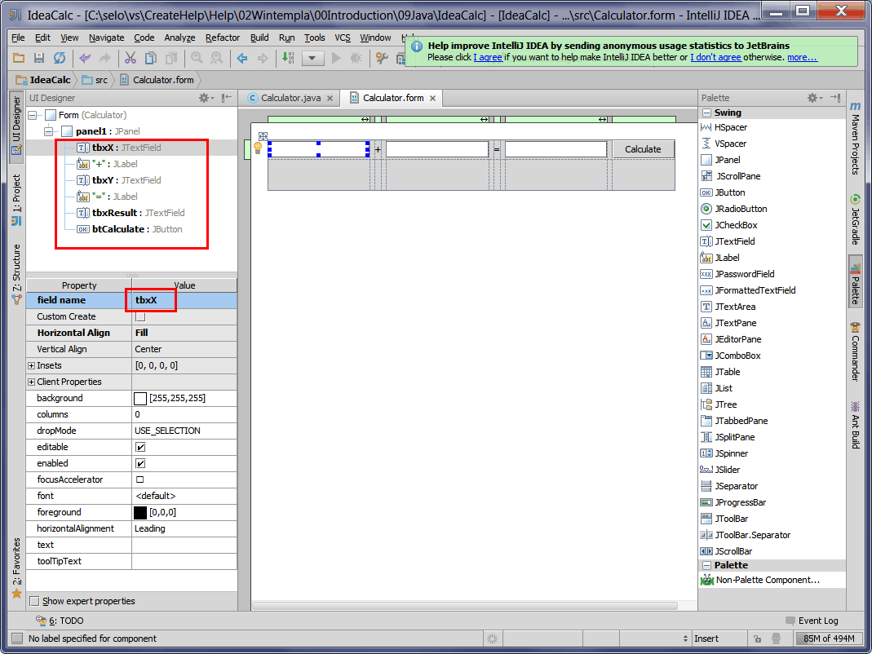Viewport: 872px width, 654px height.
Task: Click the Hector inspector icon in status bar
Action: 777,639
